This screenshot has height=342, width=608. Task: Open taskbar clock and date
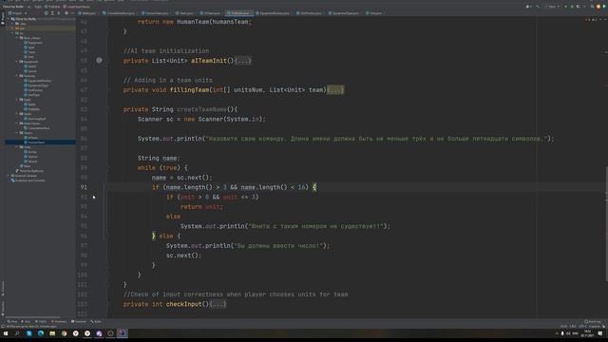[x=587, y=333]
